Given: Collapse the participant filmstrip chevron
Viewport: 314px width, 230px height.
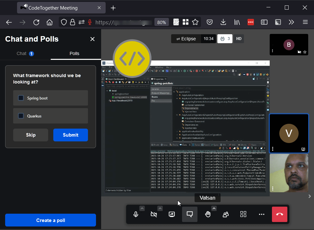Looking at the screenshot, I should (x=310, y=196).
